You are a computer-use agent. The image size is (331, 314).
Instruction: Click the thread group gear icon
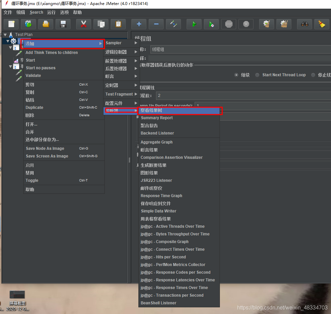[x=14, y=41]
